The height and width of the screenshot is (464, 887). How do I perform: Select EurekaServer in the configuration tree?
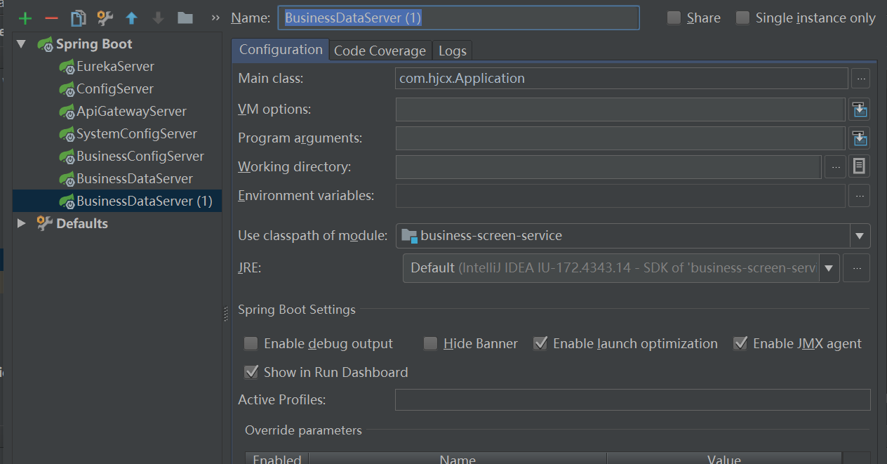click(115, 67)
